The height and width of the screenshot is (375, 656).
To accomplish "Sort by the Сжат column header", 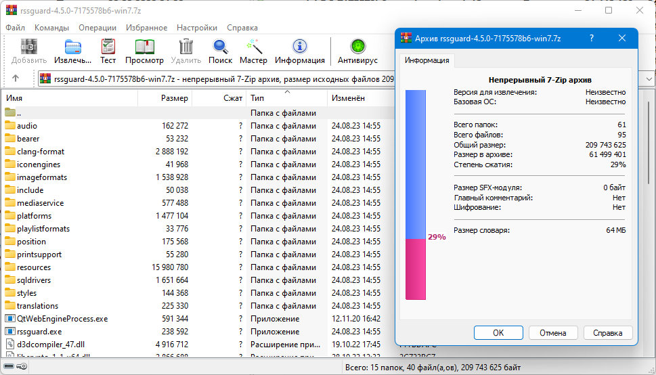I will [x=219, y=98].
